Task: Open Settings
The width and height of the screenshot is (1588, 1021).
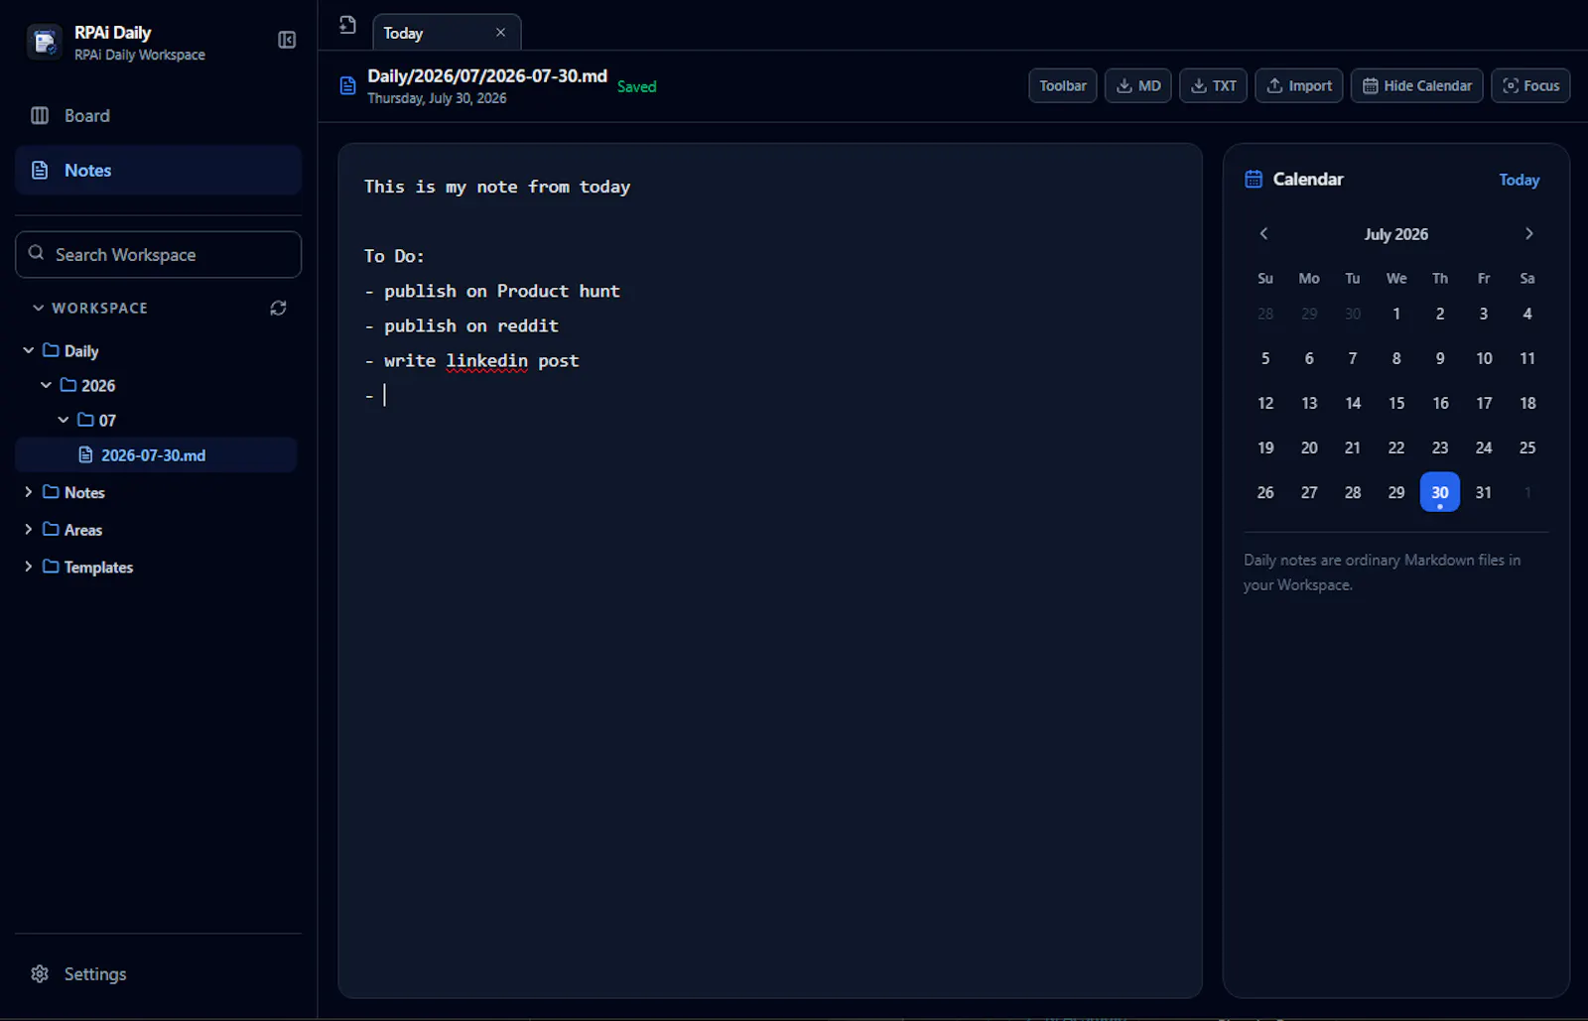Action: 158,973
